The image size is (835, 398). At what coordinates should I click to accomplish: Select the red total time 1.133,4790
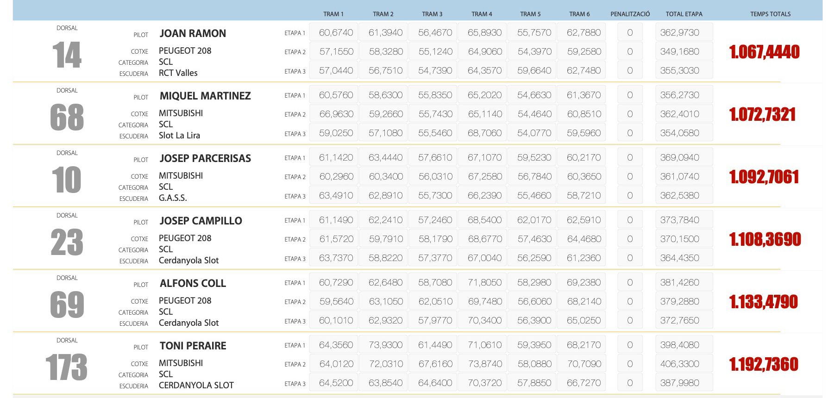(763, 302)
